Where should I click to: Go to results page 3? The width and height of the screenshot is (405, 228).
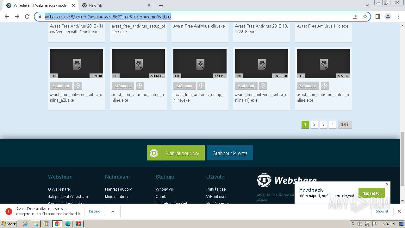[323, 124]
